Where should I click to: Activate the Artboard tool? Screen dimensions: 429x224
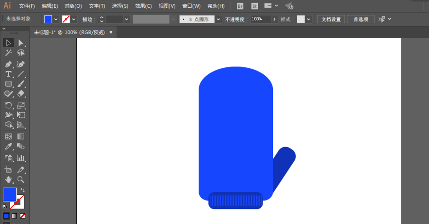[9, 170]
